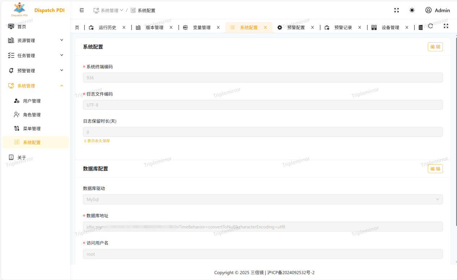The height and width of the screenshot is (280, 457).
Task: Click the 系统终端编码 field showing 936
Action: 263,77
